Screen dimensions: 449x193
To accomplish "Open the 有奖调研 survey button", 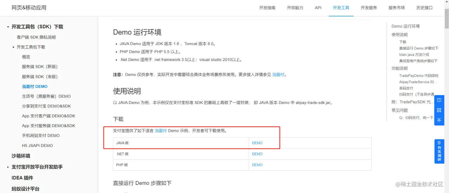I will click(x=439, y=151).
